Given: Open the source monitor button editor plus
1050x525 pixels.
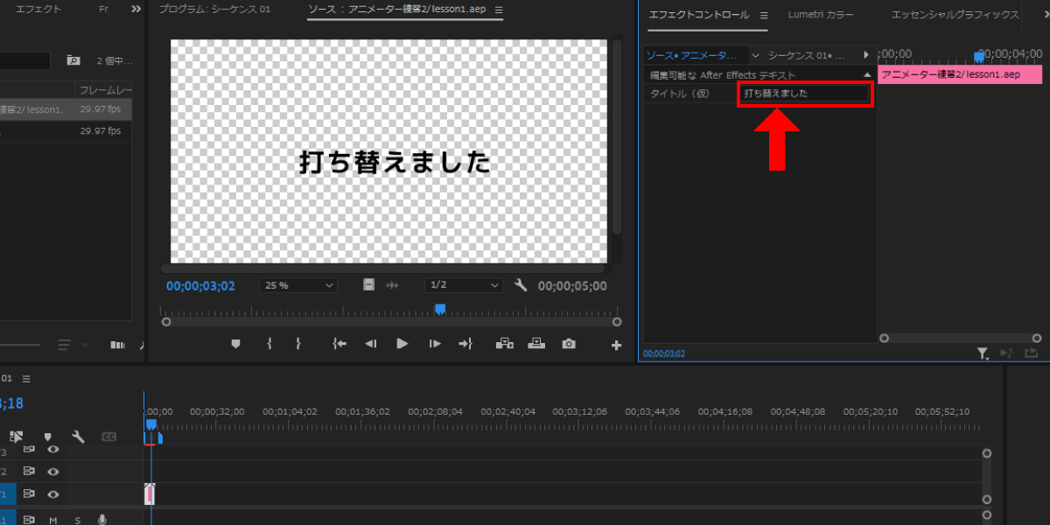Looking at the screenshot, I should pyautogui.click(x=616, y=346).
